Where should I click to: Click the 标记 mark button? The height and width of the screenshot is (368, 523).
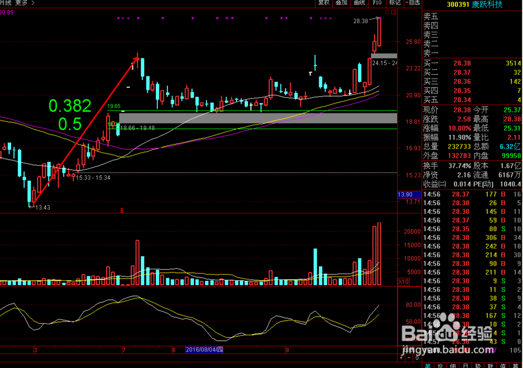coord(395,3)
